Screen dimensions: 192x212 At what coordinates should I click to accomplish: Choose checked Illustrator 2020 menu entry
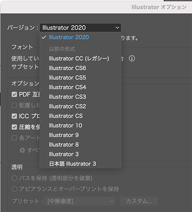(81, 37)
